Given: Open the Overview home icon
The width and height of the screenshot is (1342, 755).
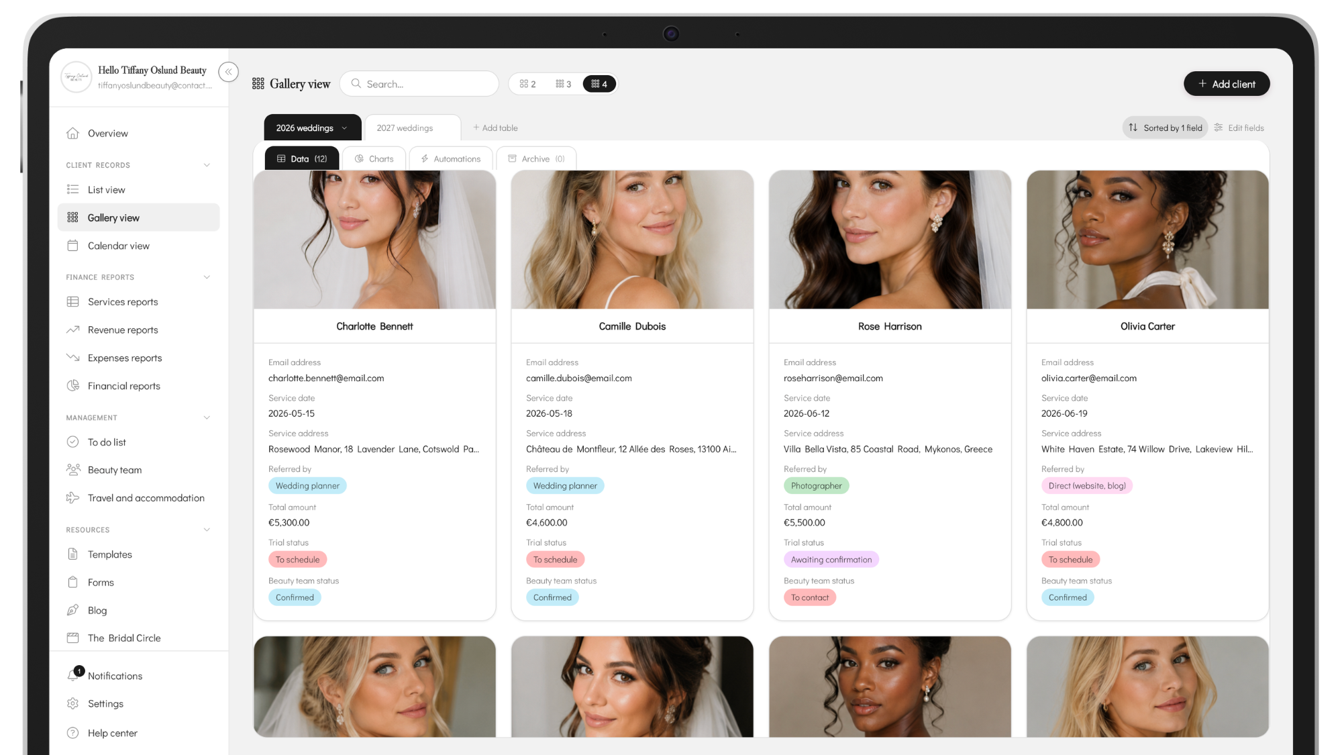Looking at the screenshot, I should point(72,133).
